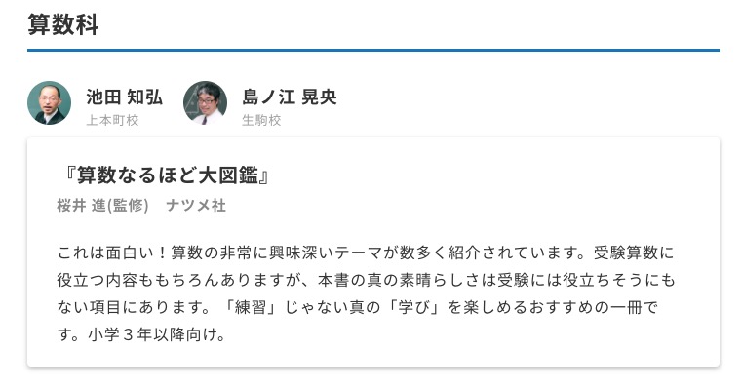Click the 上本町校 school label

coord(112,120)
